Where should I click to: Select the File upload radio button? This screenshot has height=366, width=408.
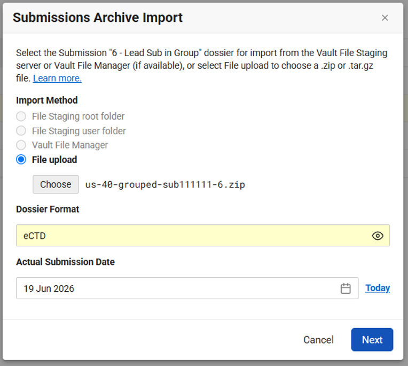[x=21, y=160]
